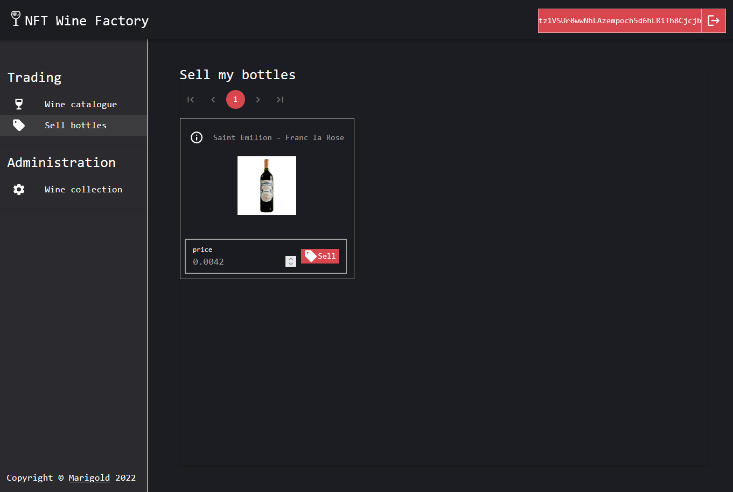Select page 1 in the pagination bar
Screen dimensions: 733x492
coord(235,99)
